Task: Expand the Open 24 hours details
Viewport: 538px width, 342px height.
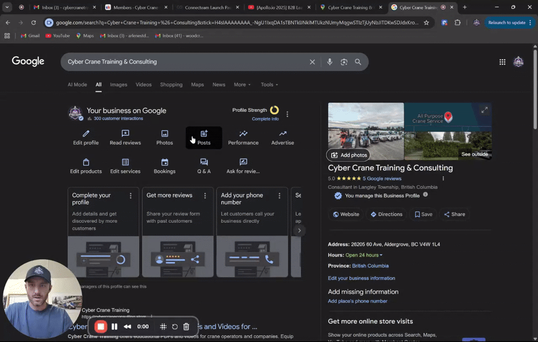Action: 364,255
